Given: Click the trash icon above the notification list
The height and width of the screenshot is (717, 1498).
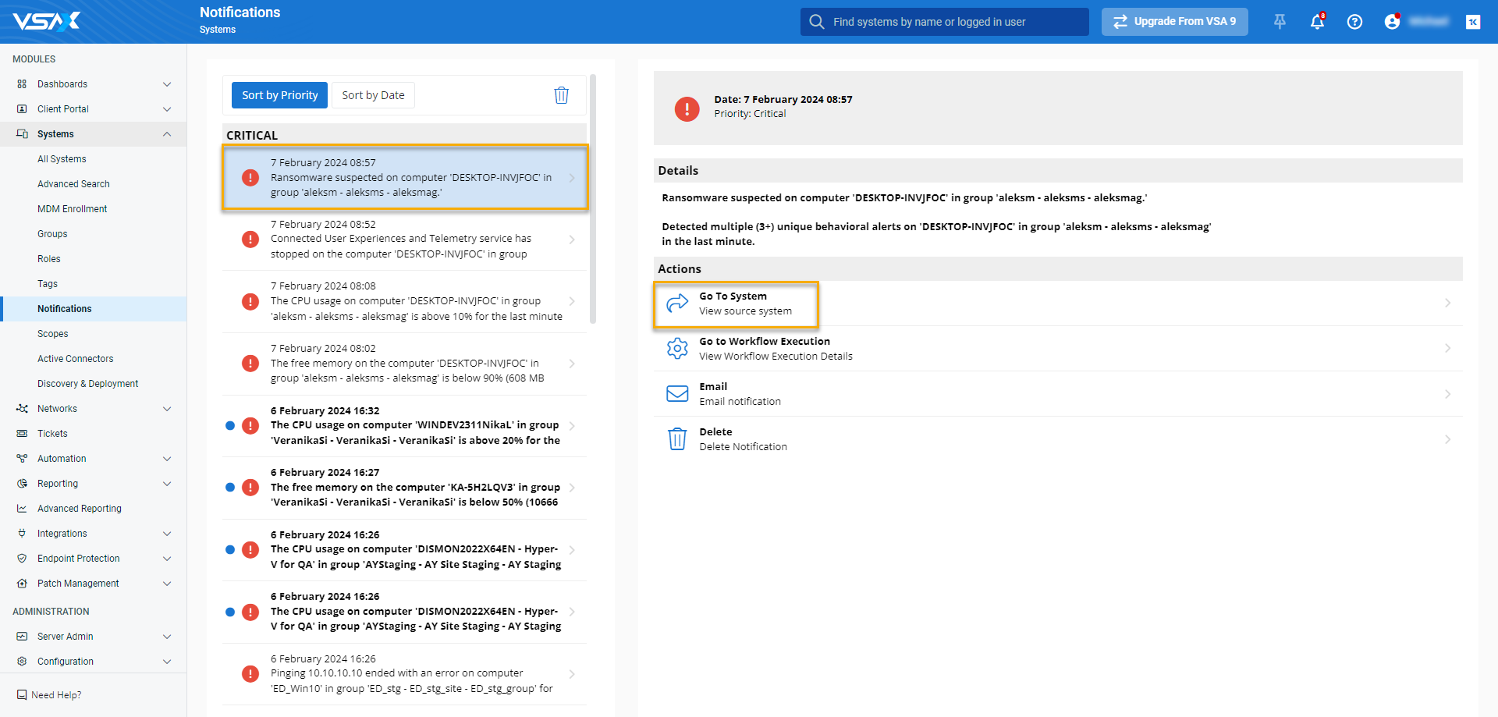Looking at the screenshot, I should coord(561,95).
